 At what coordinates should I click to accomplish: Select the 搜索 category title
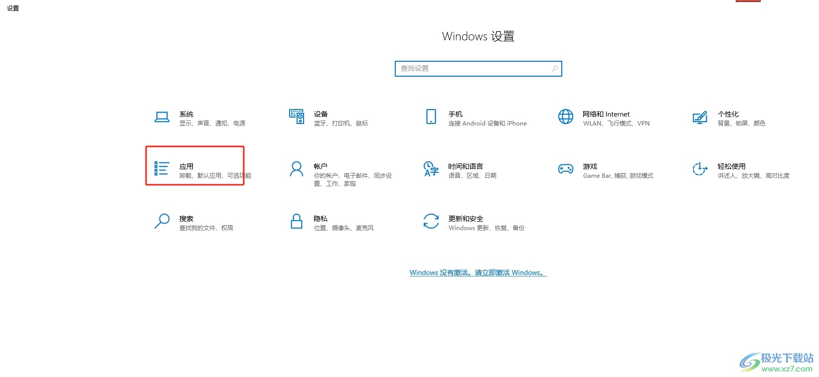(x=186, y=219)
